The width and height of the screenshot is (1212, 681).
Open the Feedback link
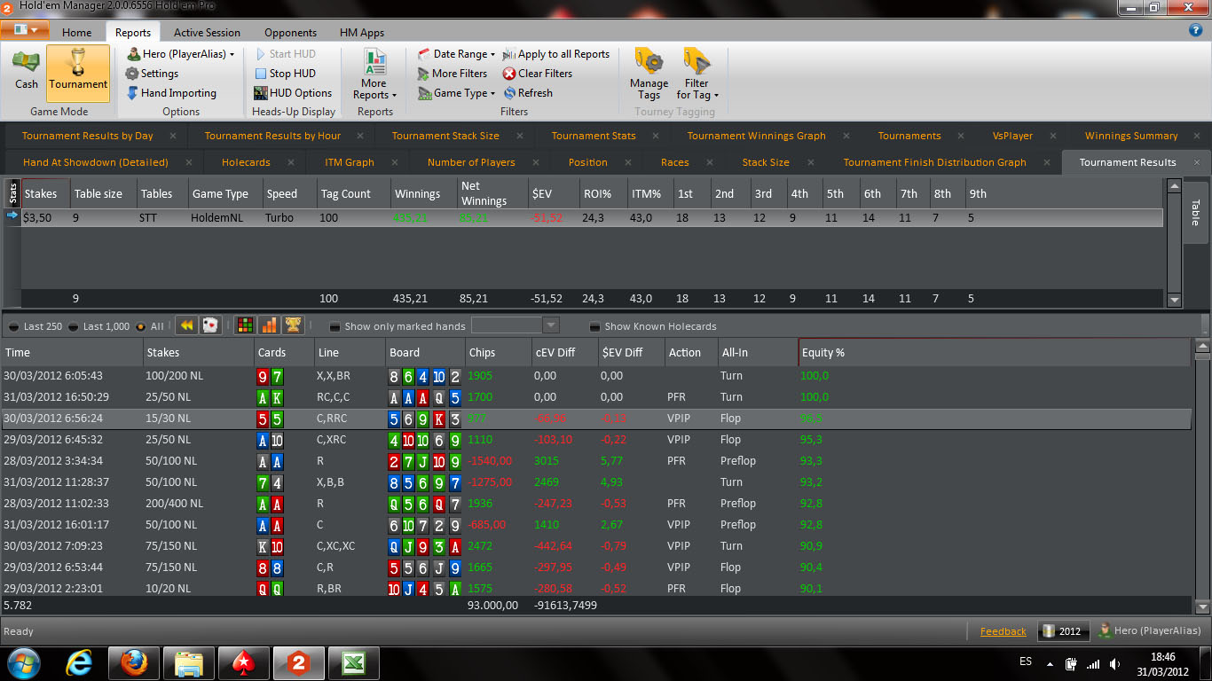tap(1003, 631)
